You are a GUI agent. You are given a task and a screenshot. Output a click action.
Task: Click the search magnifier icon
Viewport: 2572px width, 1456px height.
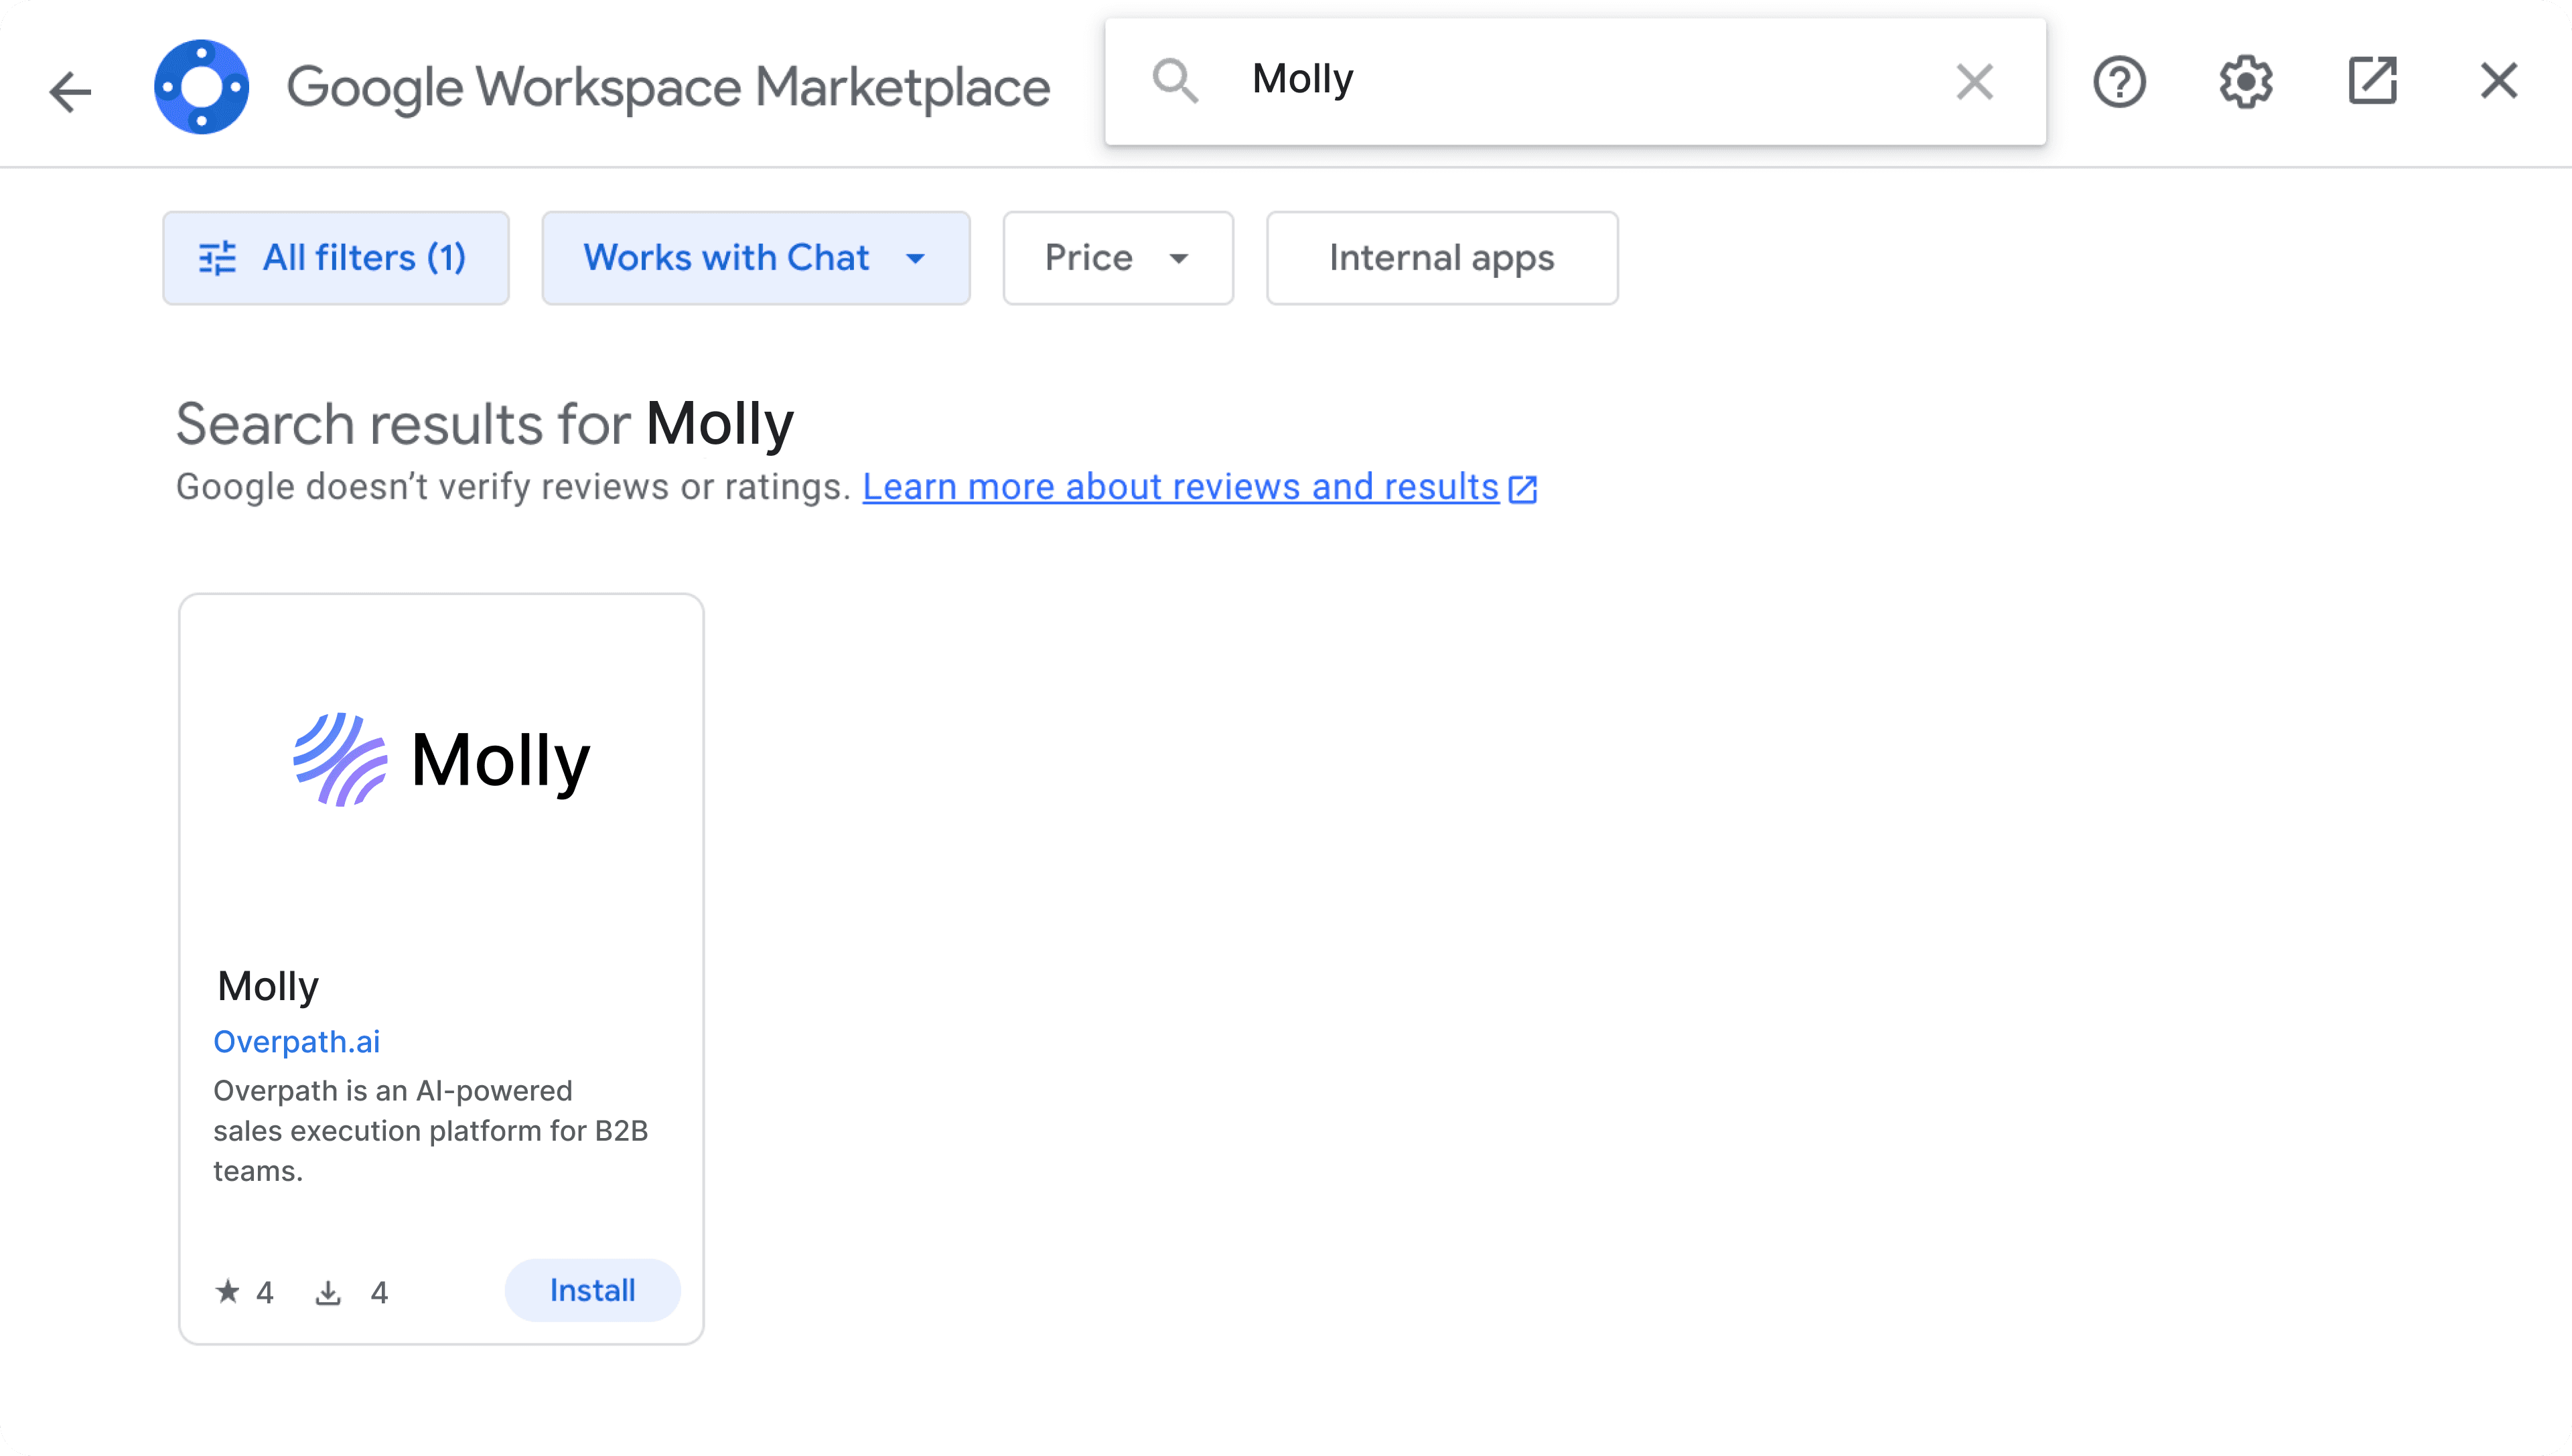point(1174,80)
